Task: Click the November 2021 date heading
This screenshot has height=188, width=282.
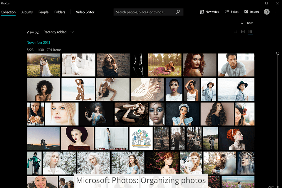Action: [38, 43]
